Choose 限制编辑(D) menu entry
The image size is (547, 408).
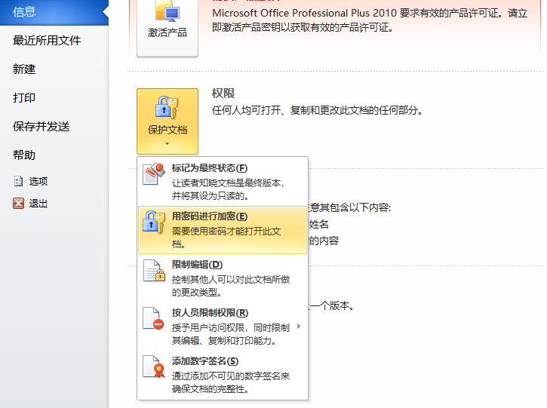pyautogui.click(x=223, y=278)
